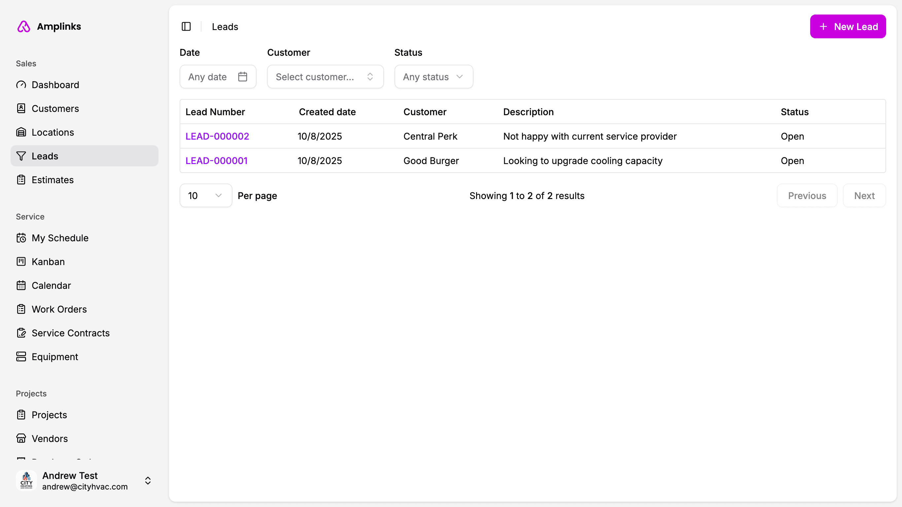Click the Dashboard gauge icon
The image size is (902, 507).
coord(21,85)
